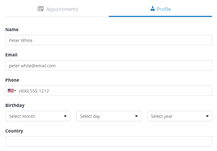This screenshot has height=151, width=217.
Task: Switch to the Appointments tab
Action: click(57, 9)
